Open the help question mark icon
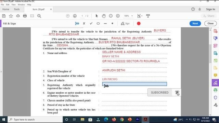Viewport: 219px width, 123px height. click(193, 9)
